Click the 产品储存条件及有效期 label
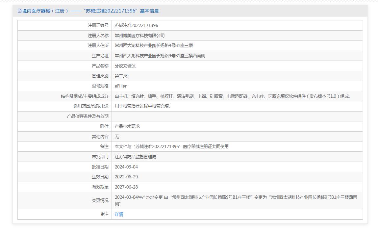378x232 pixels. [x=88, y=116]
